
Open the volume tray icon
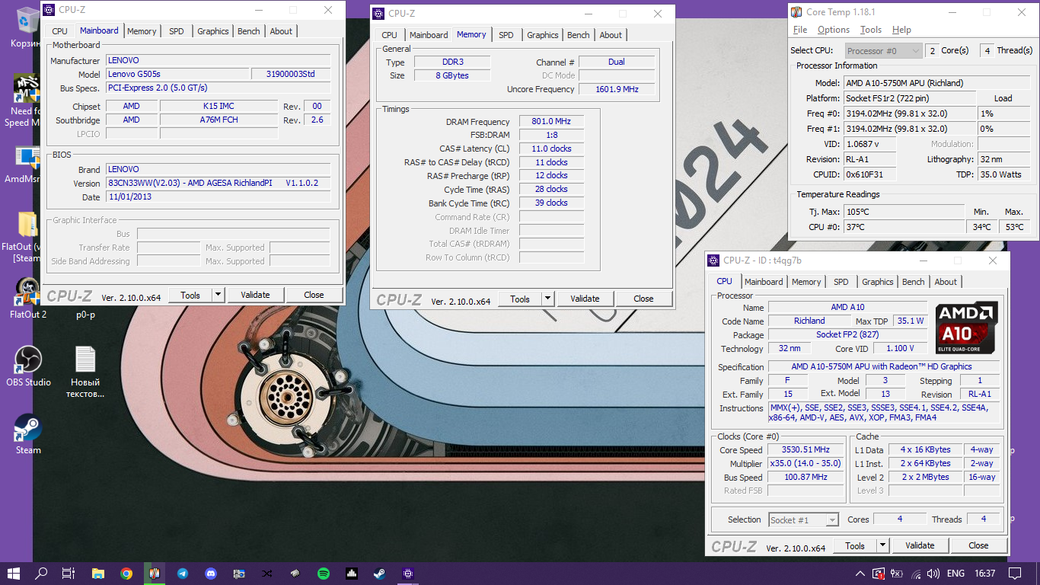point(933,574)
